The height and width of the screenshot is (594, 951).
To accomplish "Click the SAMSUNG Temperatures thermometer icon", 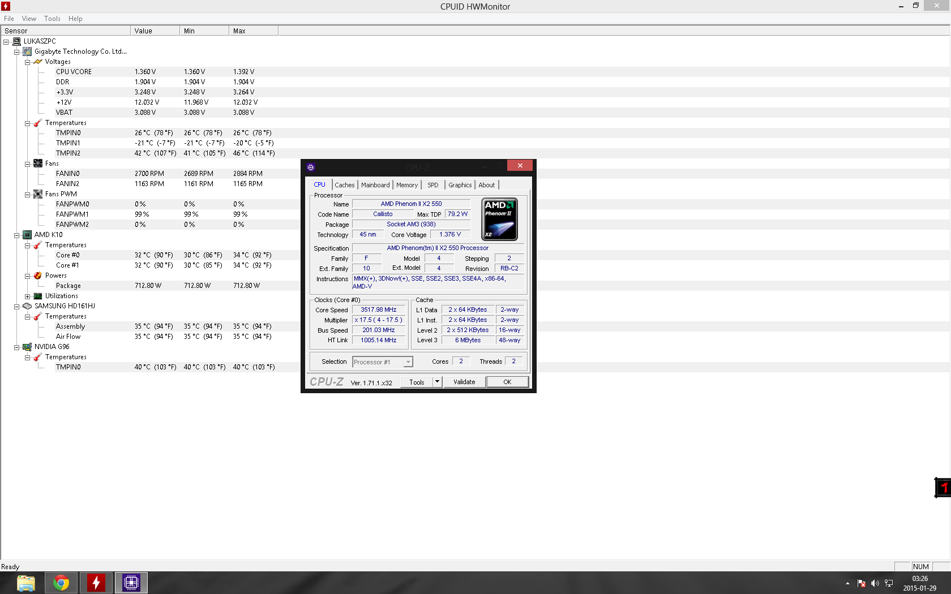I will point(38,316).
